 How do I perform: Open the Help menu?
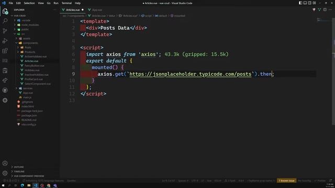pos(77,3)
